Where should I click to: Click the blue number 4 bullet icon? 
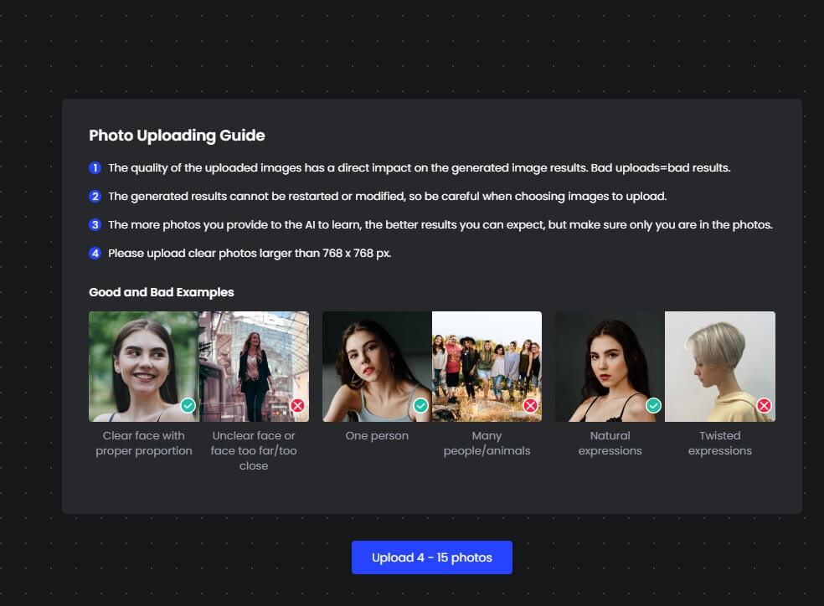(x=95, y=253)
